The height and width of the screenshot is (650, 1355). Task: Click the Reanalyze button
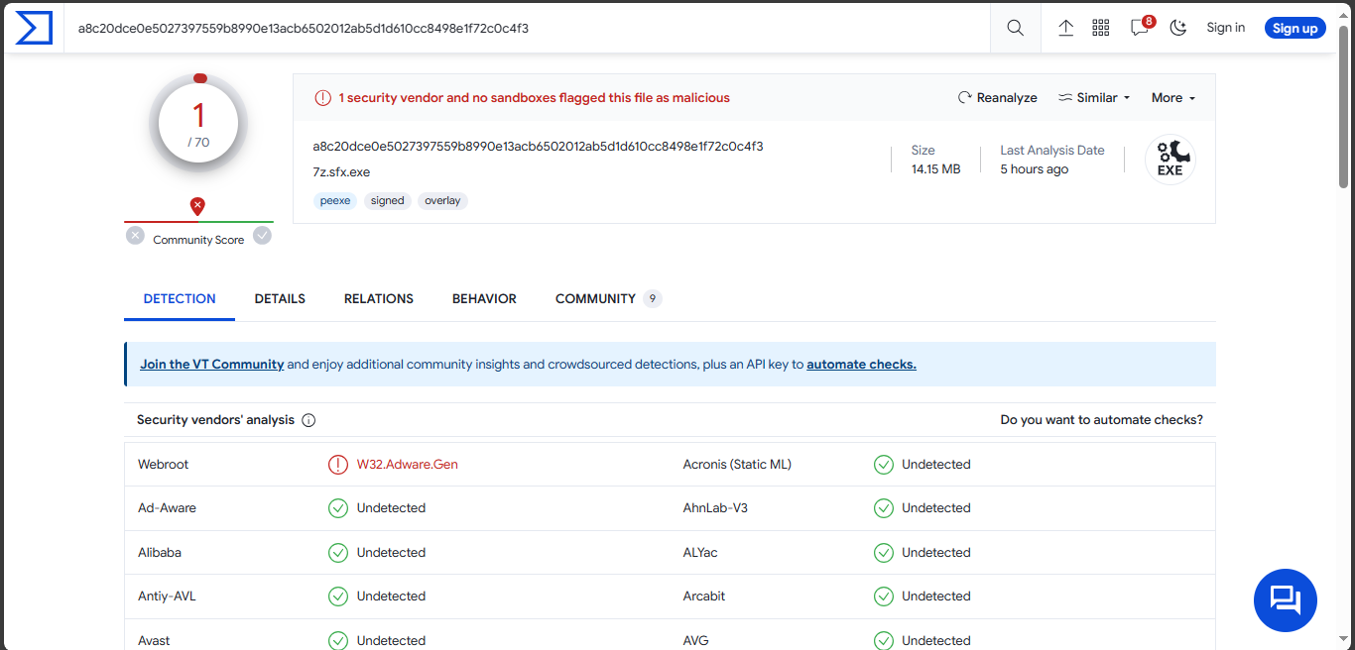coord(997,98)
